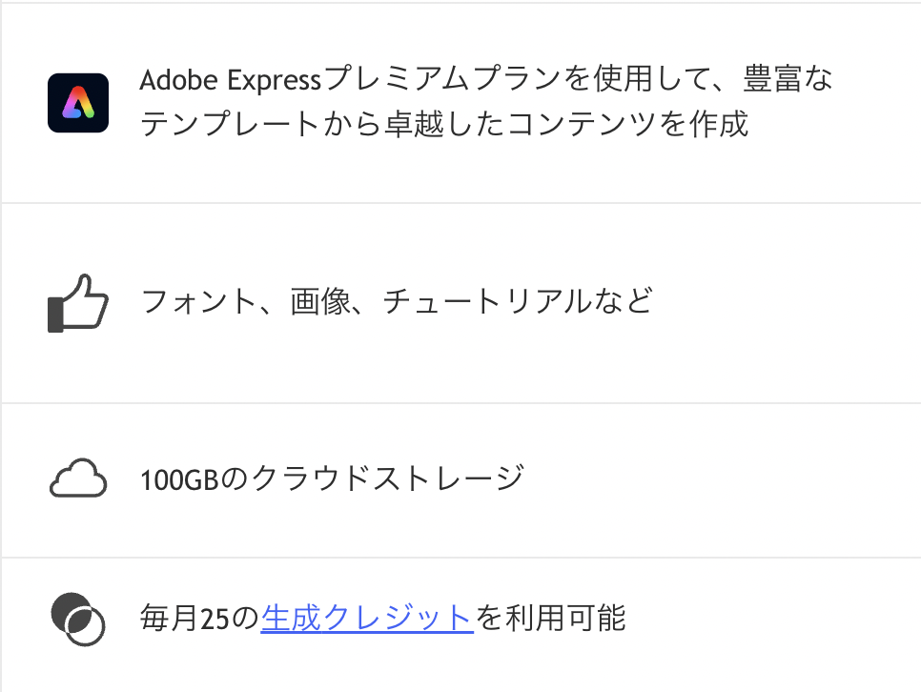Click the thumbs-up icon
This screenshot has height=692, width=921.
pos(78,303)
